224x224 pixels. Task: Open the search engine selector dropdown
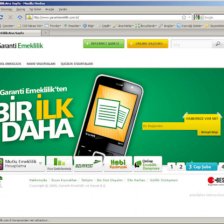(x=199, y=17)
